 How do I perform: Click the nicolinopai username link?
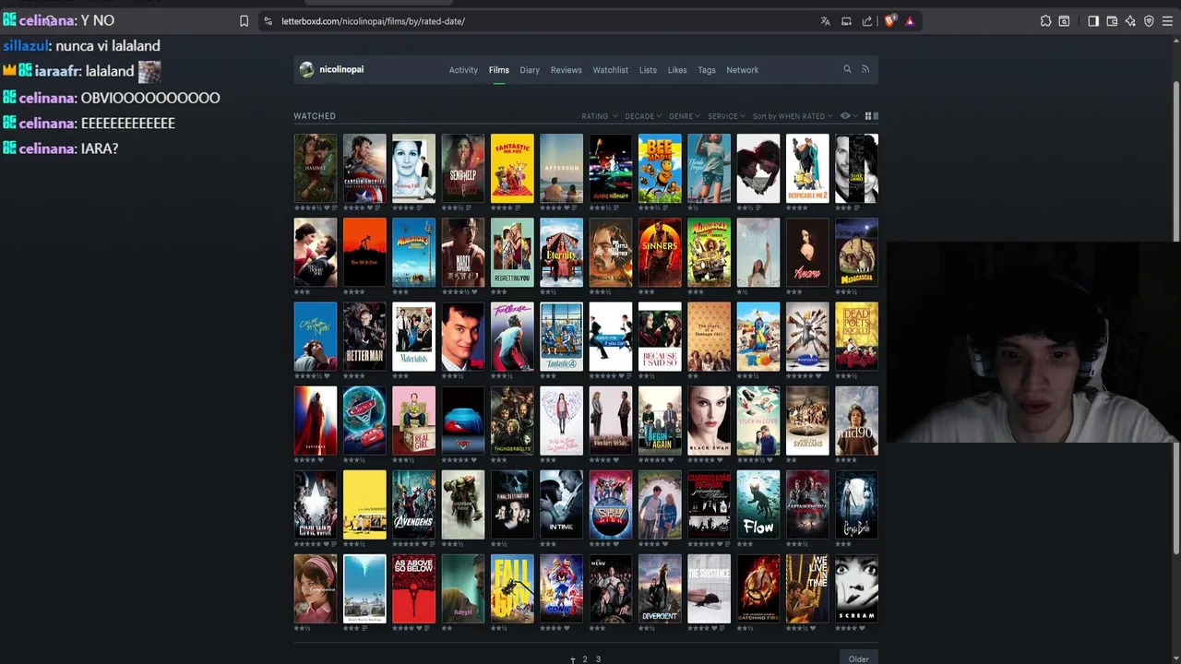coord(341,69)
